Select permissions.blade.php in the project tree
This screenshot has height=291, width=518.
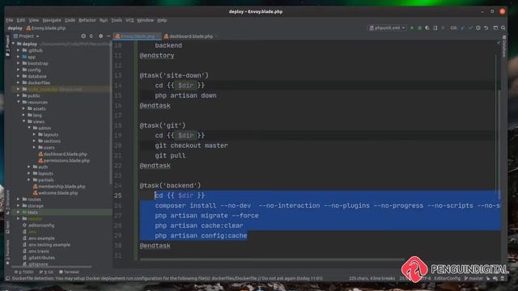[x=64, y=160]
